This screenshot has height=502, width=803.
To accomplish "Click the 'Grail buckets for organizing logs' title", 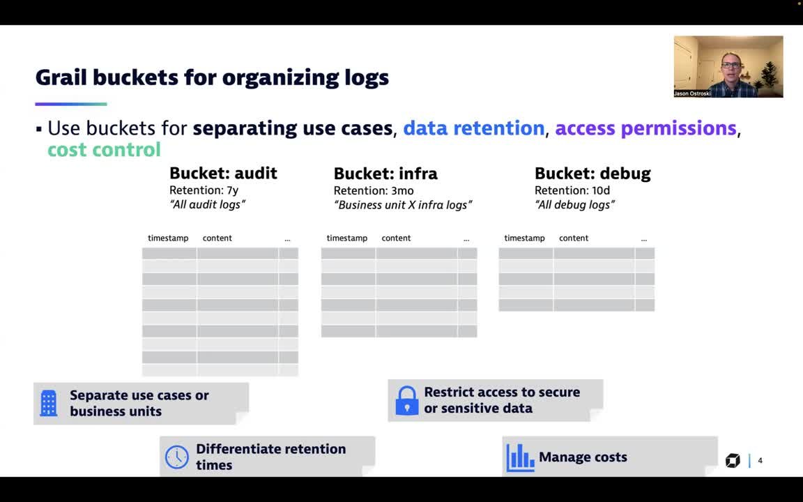I will click(212, 77).
